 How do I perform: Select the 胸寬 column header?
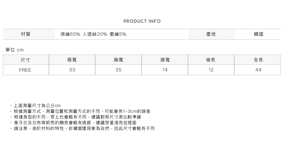[118, 60]
